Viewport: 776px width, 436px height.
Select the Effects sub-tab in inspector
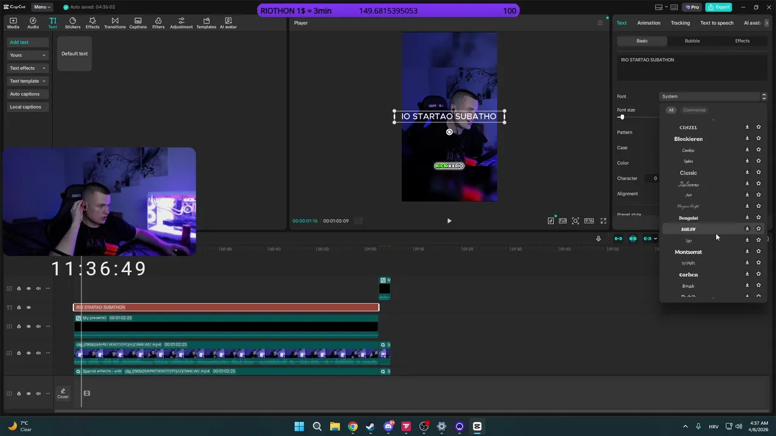point(742,41)
